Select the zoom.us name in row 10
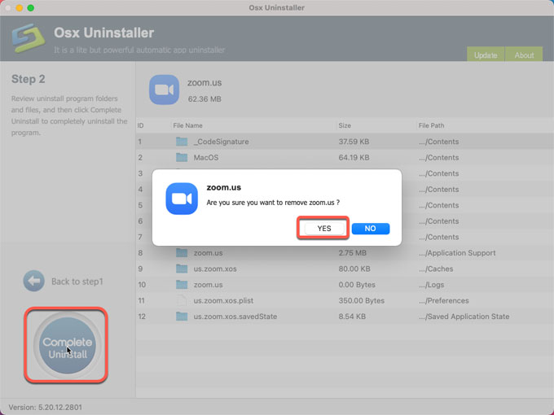This screenshot has width=554, height=415. point(208,285)
